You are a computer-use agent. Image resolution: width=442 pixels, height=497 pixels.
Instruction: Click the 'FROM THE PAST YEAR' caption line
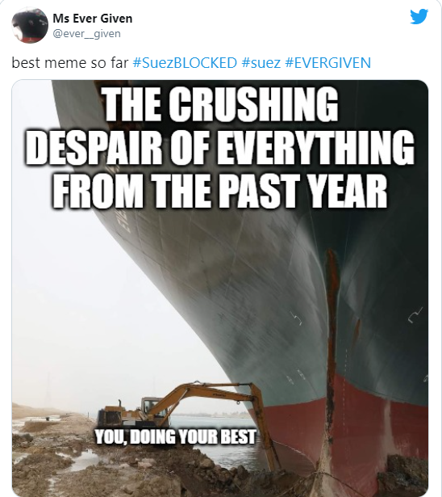(x=219, y=190)
